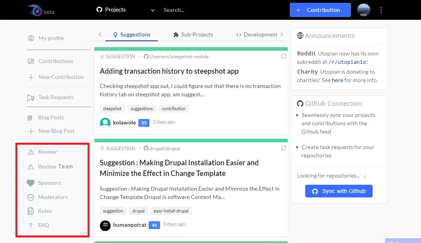Select the suggestions tag
Image resolution: width=421 pixels, height=243 pixels.
(x=142, y=109)
